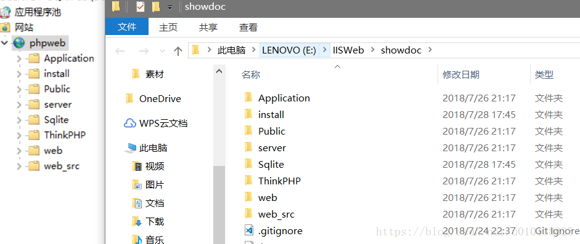This screenshot has height=244, width=580.
Task: Switch to the 主页 ribbon tab
Action: click(168, 27)
